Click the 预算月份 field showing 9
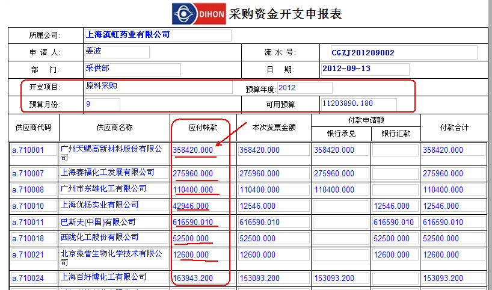This screenshot has height=290, width=492. [102, 104]
